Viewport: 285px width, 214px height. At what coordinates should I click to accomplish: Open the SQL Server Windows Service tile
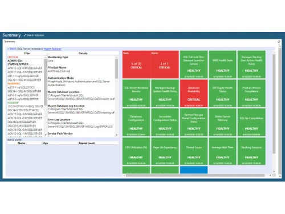click(136, 94)
